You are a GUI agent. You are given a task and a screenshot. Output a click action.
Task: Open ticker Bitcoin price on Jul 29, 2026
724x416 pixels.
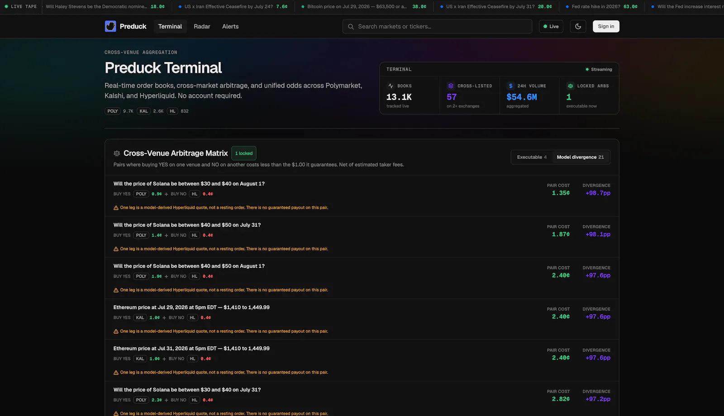pos(363,7)
